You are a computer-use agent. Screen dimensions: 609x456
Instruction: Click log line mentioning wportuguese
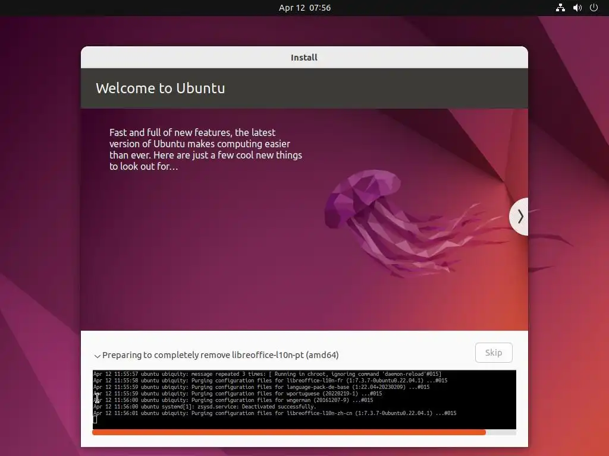pos(237,394)
